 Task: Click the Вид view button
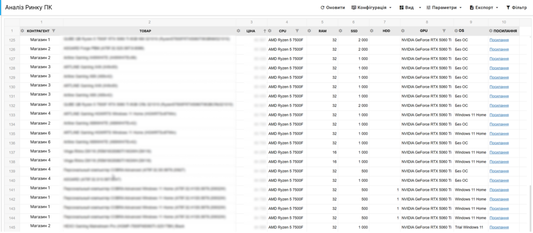[x=407, y=7]
